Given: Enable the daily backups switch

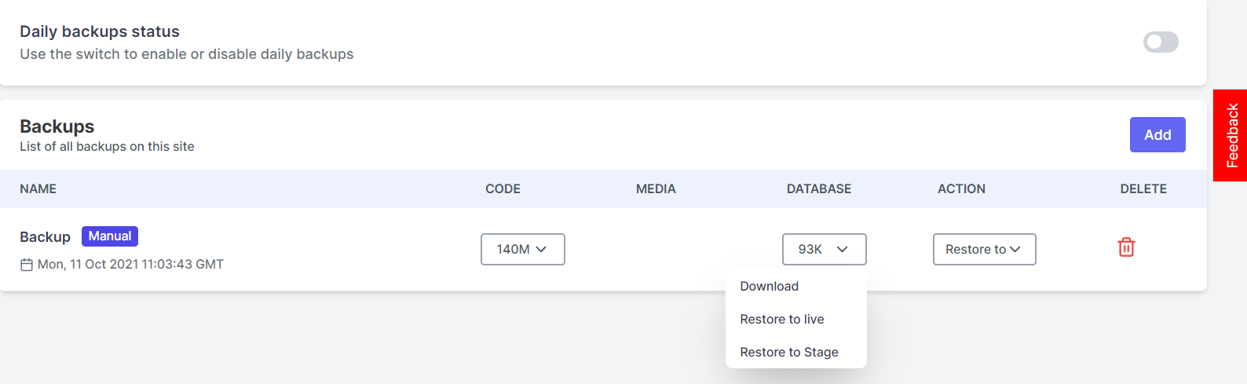Looking at the screenshot, I should click(x=1161, y=42).
